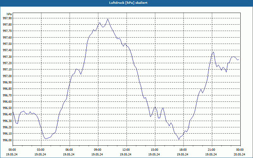
Task: Click the 996,70 y-axis label
Action: point(7,95)
